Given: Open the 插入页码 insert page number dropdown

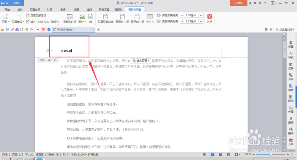Looking at the screenshot, I should [141, 61].
